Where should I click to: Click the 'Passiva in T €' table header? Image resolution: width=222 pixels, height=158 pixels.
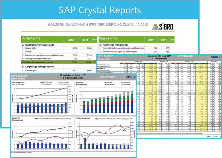108,38
